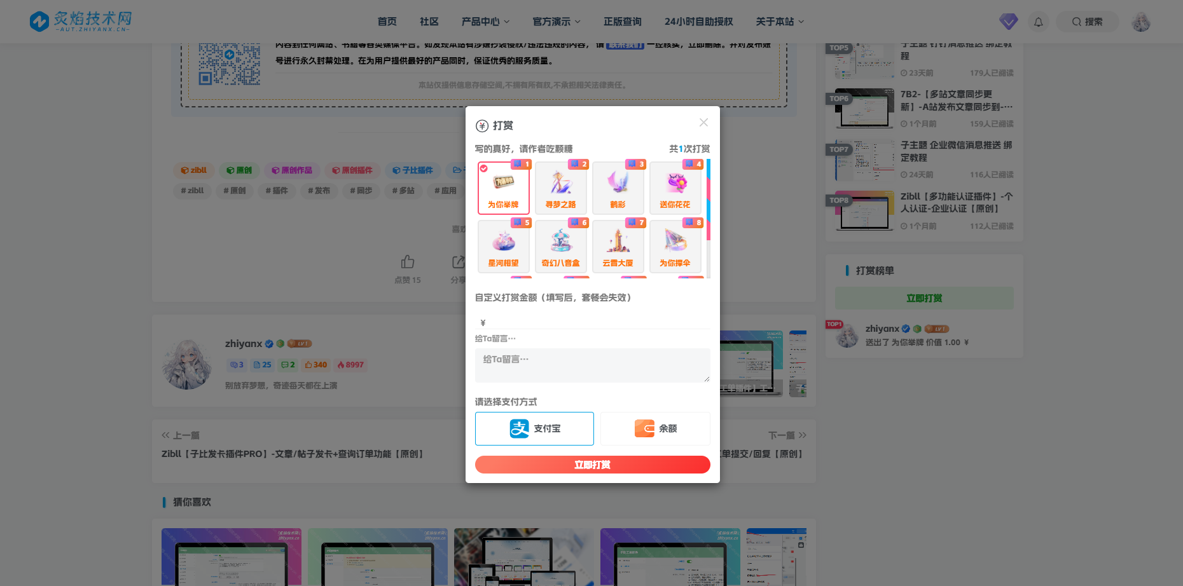Image resolution: width=1183 pixels, height=586 pixels.
Task: Select 支付宝 Alipay payment method
Action: click(534, 428)
